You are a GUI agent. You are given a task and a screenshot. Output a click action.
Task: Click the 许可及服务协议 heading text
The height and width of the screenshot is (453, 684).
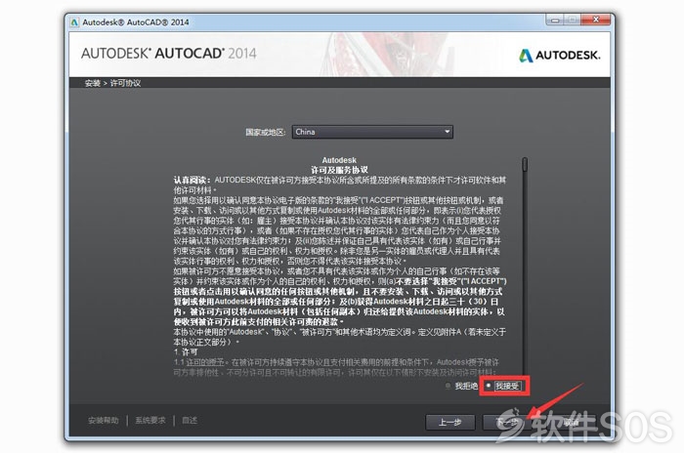coord(339,170)
